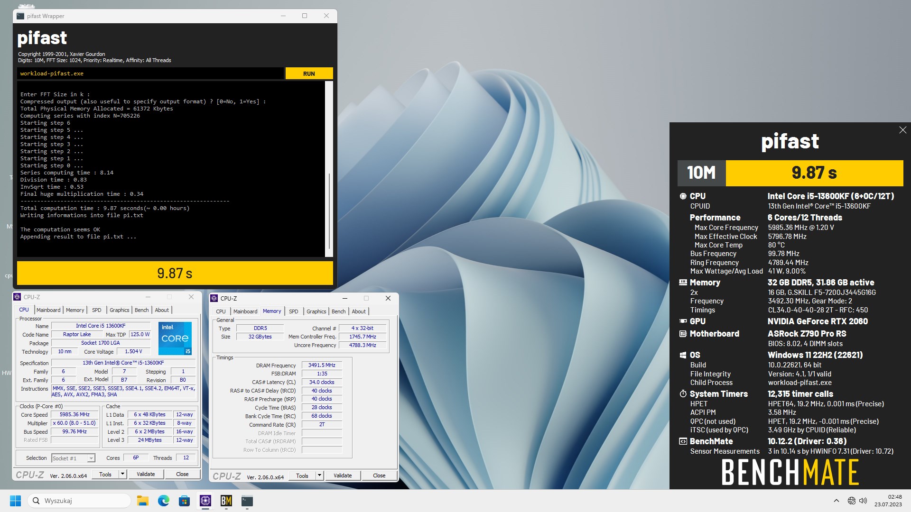Open the SPD tab in right CPU-Z window
Screen dimensions: 911x512
(294, 311)
